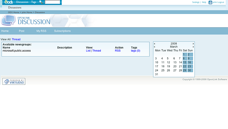Image resolution: width=228 pixels, height=129 pixels.
Task: Advance calendar to next month
Action: point(193,47)
